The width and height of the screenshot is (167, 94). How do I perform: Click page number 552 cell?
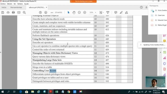(107, 81)
